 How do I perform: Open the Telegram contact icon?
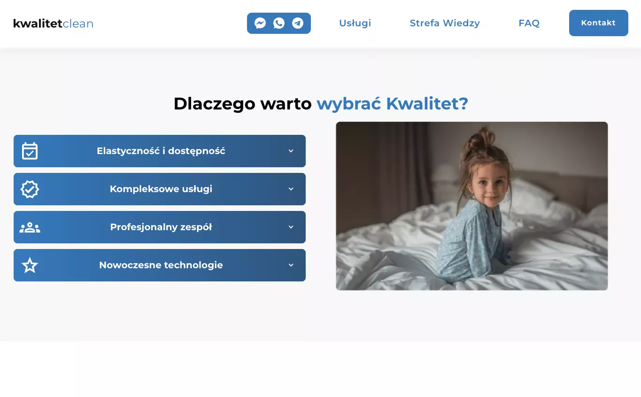pos(298,23)
